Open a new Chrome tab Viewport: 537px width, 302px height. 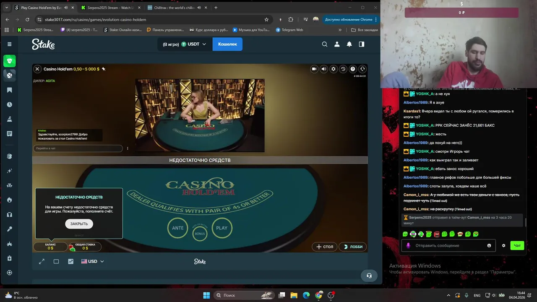[216, 8]
